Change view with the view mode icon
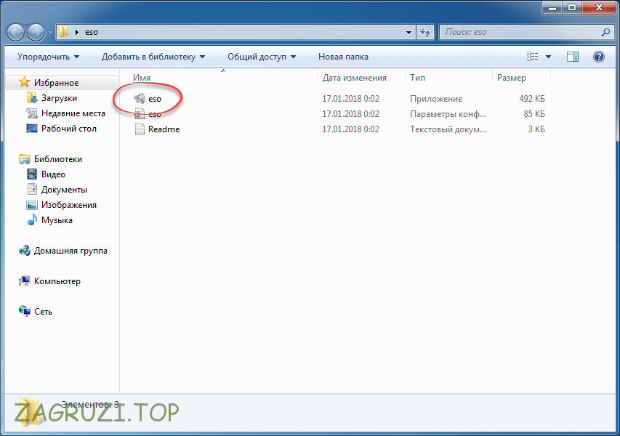This screenshot has height=436, width=620. (532, 57)
